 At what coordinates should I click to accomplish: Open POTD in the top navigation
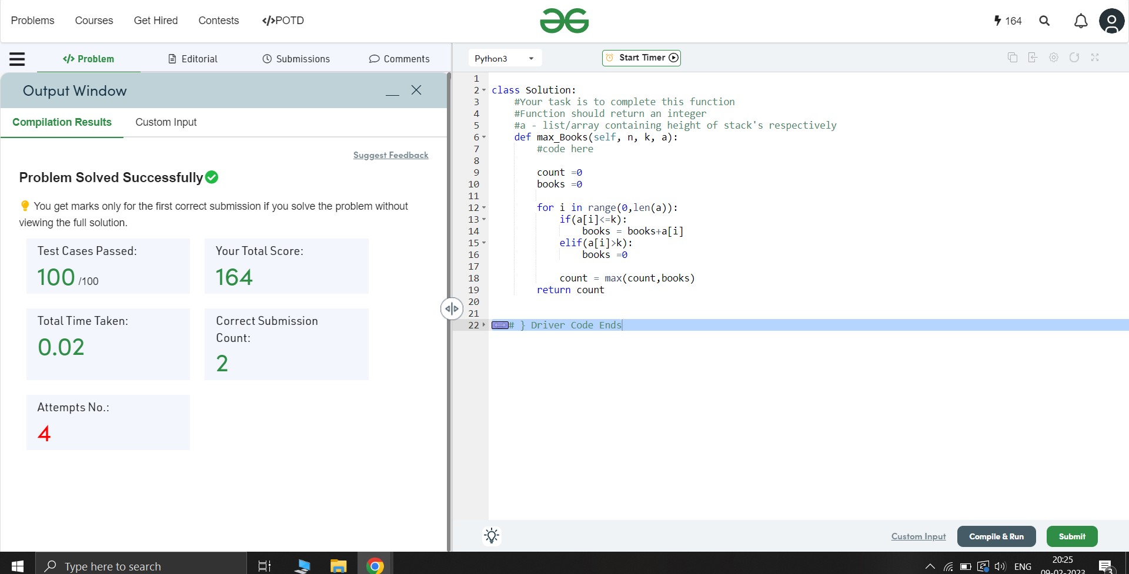click(283, 21)
